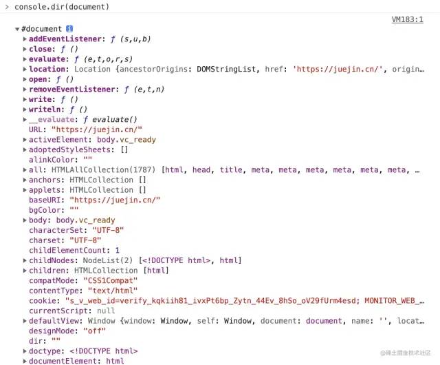Expand the close function entry

click(x=25, y=49)
